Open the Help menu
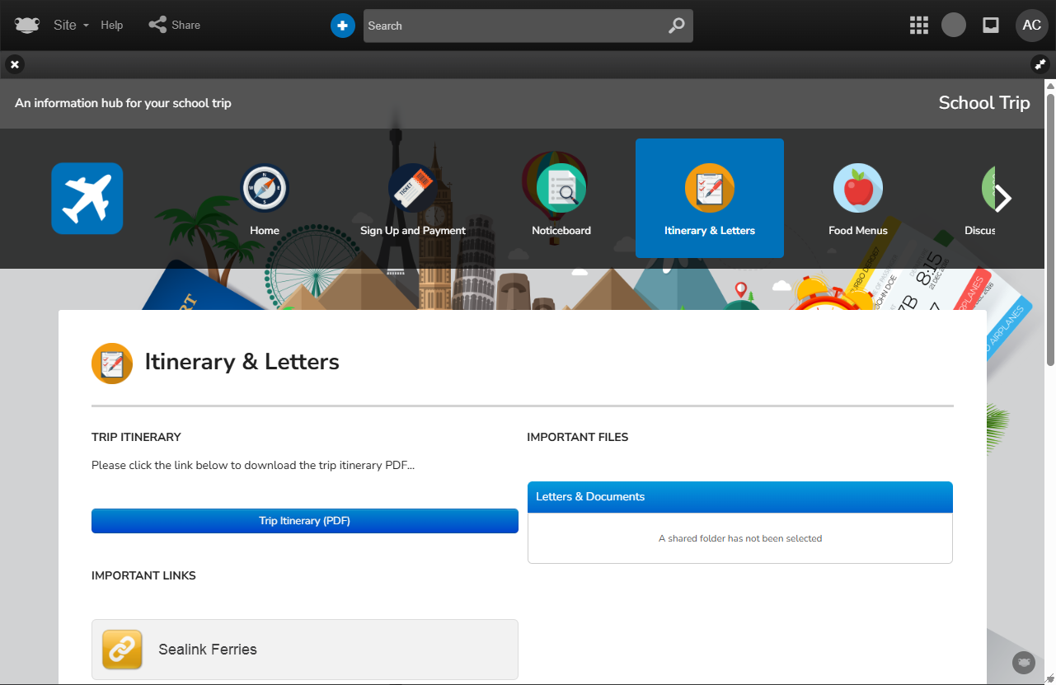Viewport: 1056px width, 685px height. point(112,26)
